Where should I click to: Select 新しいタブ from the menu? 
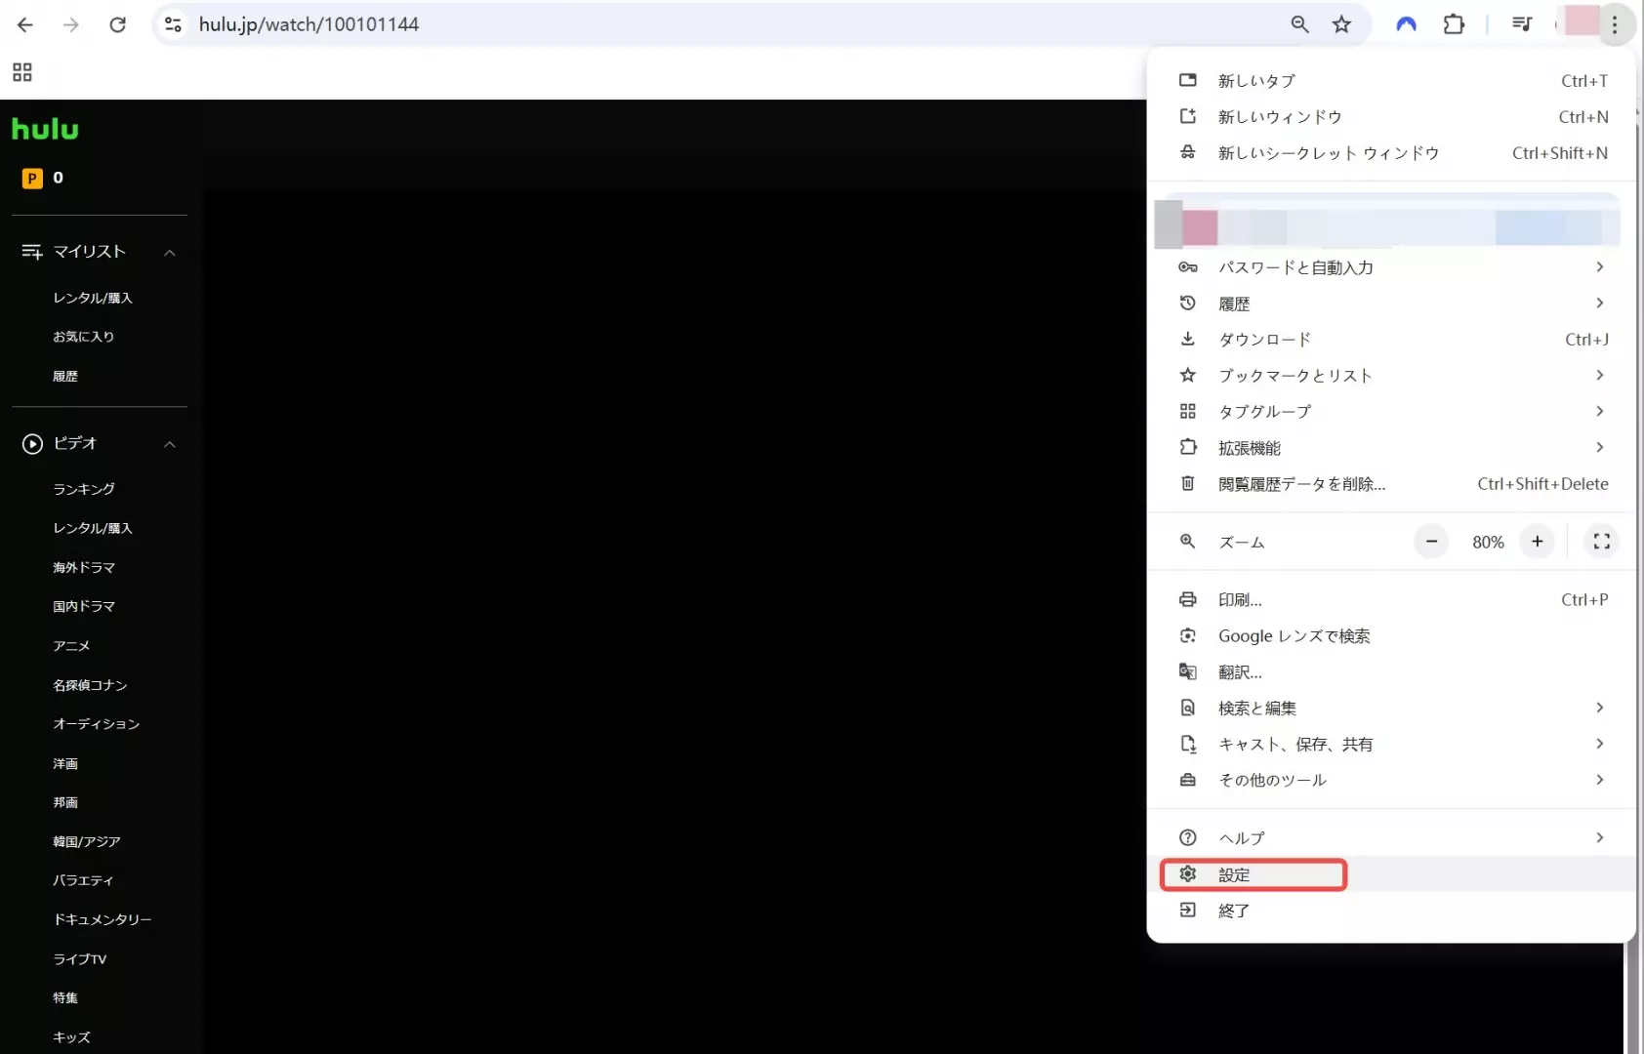pyautogui.click(x=1391, y=81)
